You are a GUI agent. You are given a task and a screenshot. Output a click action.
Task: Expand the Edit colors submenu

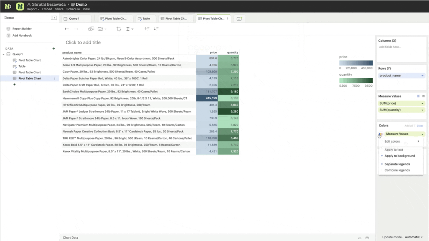click(x=401, y=141)
